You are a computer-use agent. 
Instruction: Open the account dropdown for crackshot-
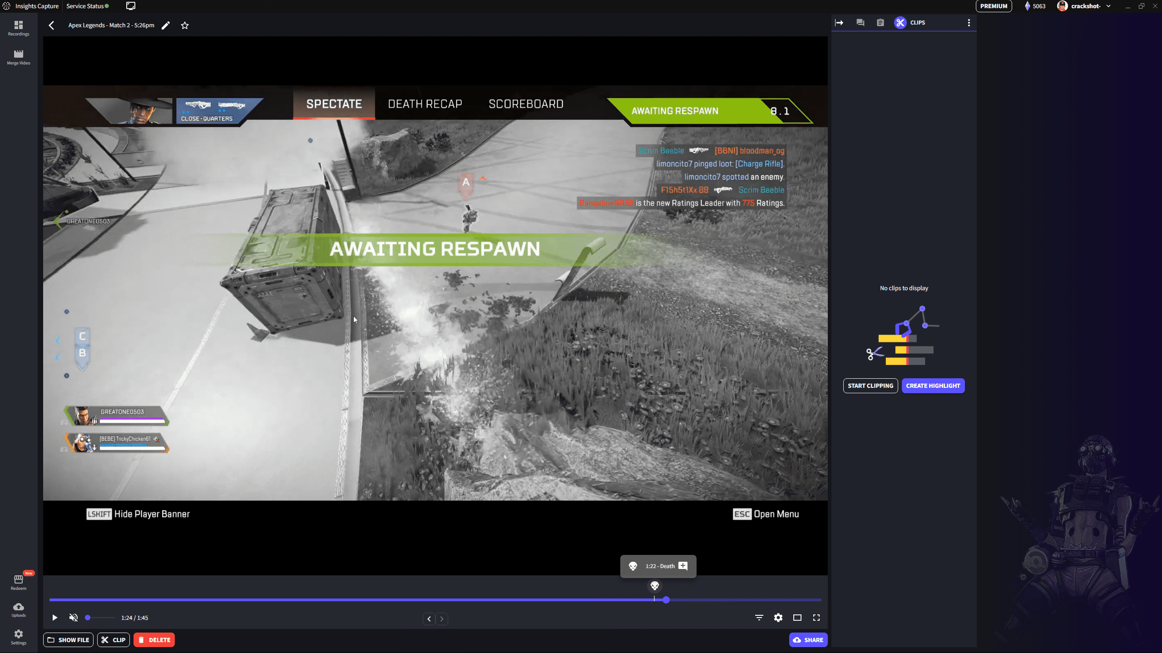click(x=1108, y=6)
